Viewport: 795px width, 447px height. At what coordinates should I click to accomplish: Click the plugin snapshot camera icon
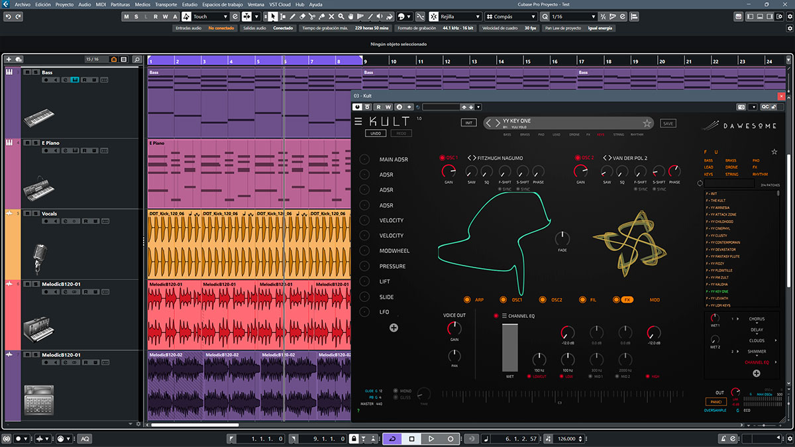click(x=742, y=107)
